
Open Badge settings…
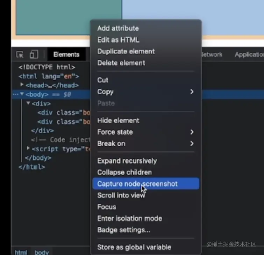(x=123, y=230)
